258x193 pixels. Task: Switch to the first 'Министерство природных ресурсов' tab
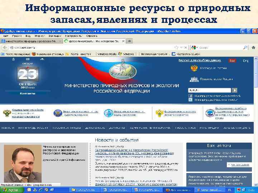tap(31, 41)
